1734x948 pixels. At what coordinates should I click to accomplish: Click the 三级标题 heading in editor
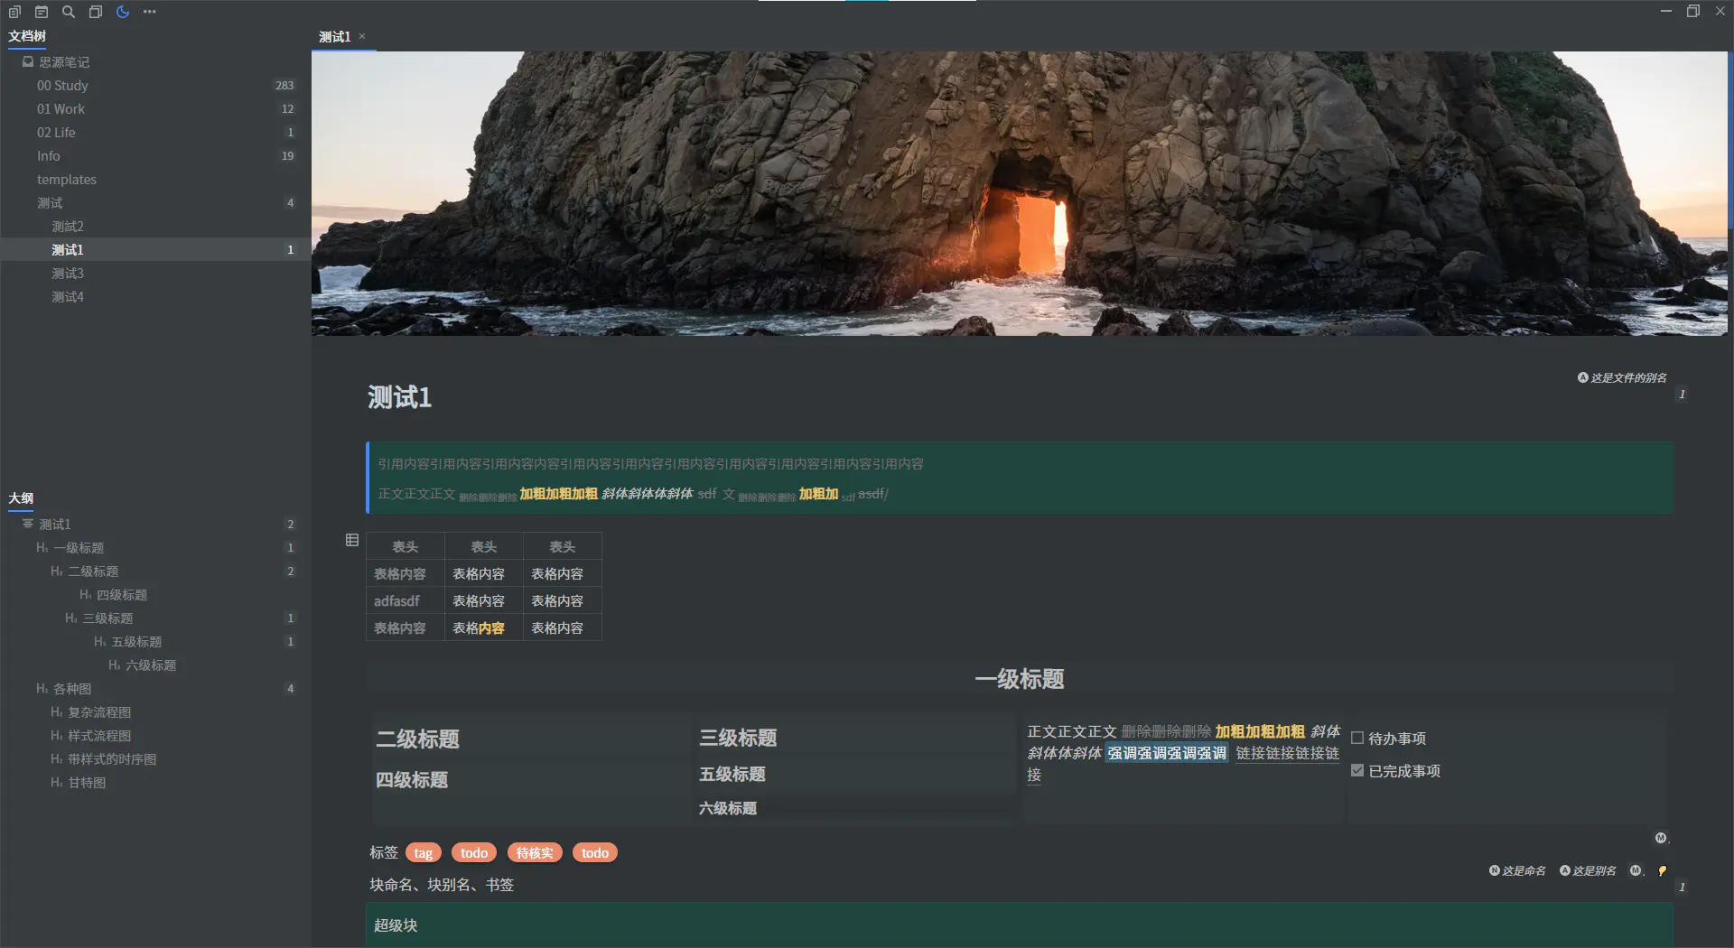(x=738, y=738)
